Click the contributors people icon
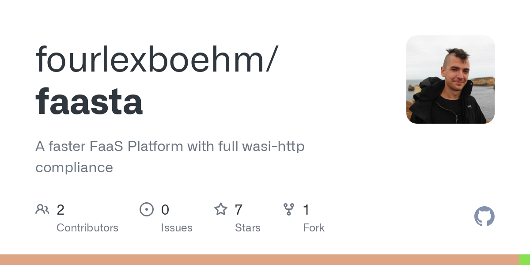 42,209
